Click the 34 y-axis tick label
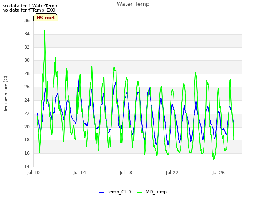 (27, 34)
